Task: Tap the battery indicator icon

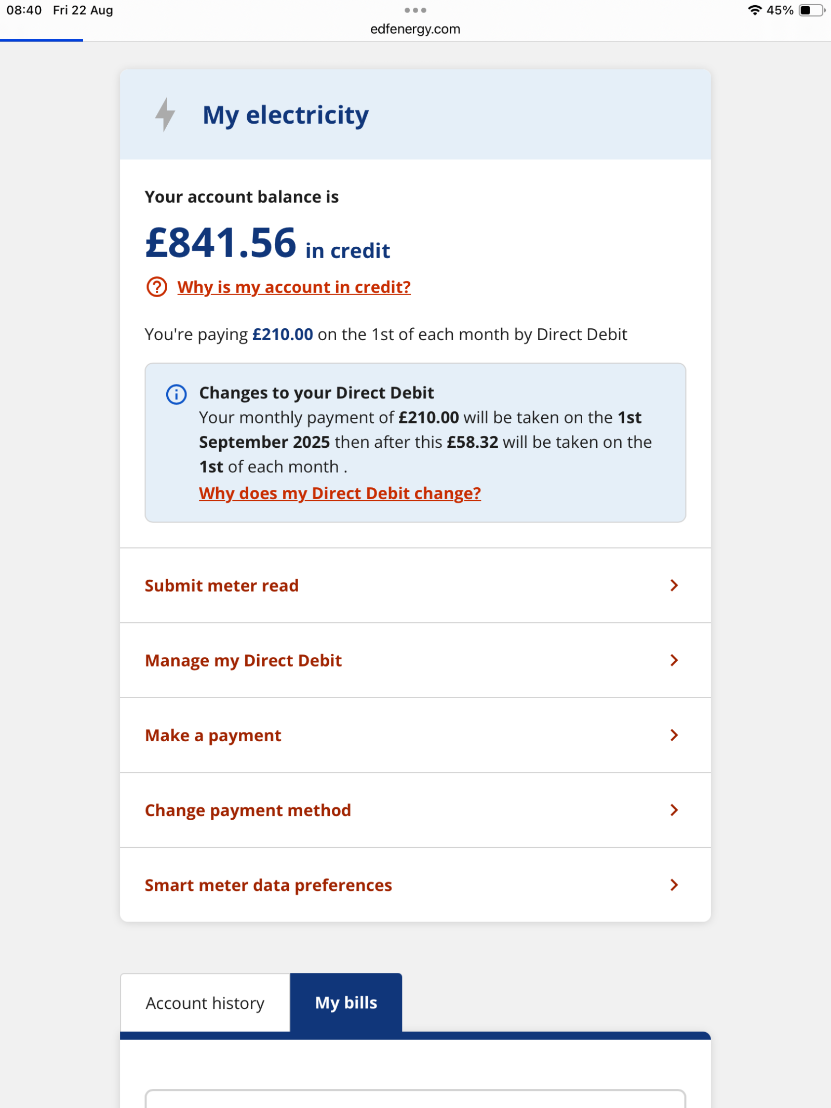Action: [x=811, y=10]
